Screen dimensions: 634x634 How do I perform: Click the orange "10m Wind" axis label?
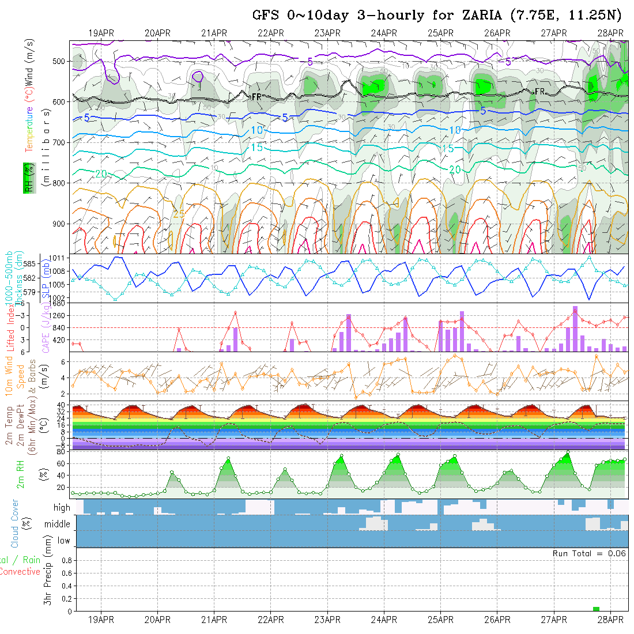tap(10, 375)
